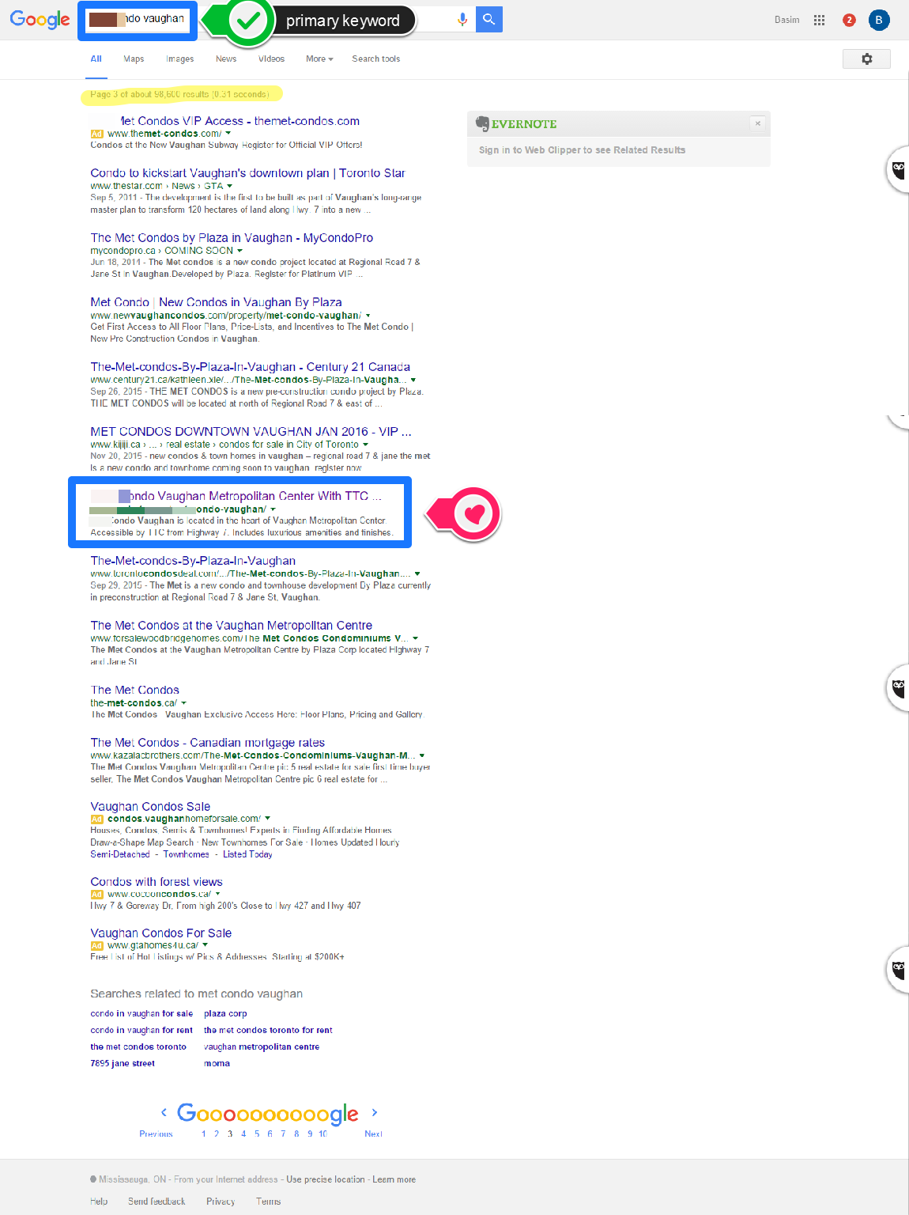909x1215 pixels.
Task: Open dropdown arrow next to kazalacbrothers.com URL
Action: (x=422, y=755)
